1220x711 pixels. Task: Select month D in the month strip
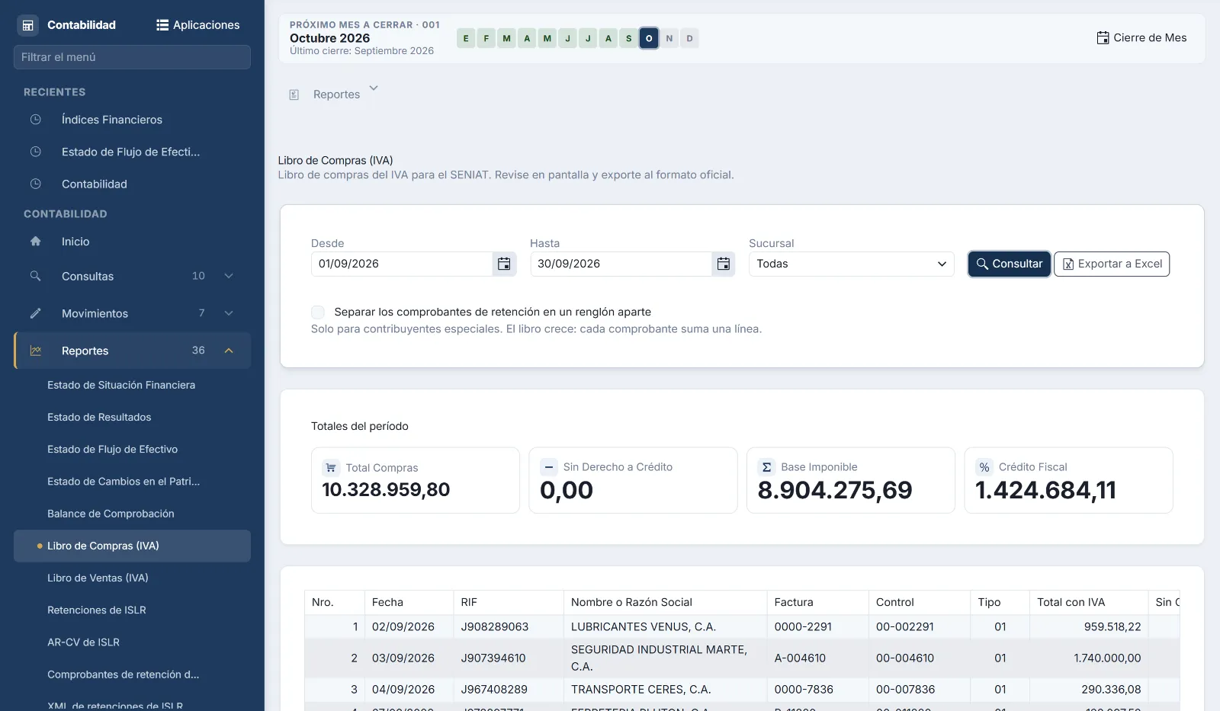[x=690, y=38]
